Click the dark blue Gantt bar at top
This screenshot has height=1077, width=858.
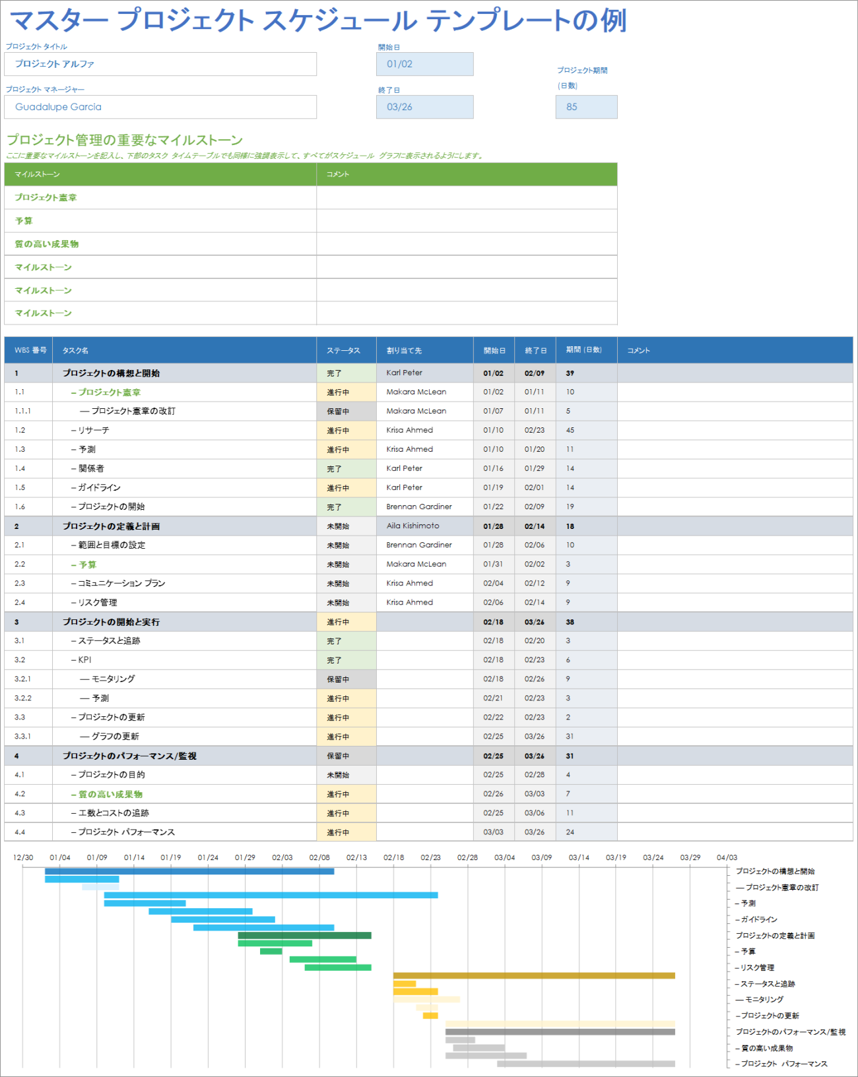click(x=189, y=871)
